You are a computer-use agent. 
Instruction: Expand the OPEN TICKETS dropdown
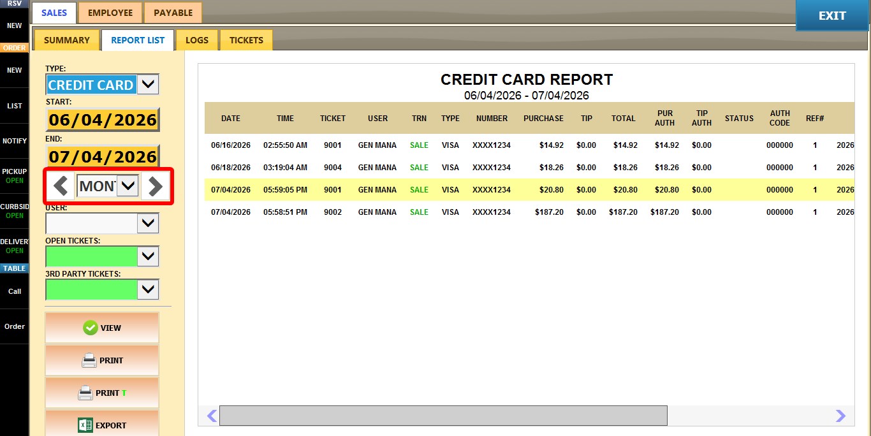[148, 256]
